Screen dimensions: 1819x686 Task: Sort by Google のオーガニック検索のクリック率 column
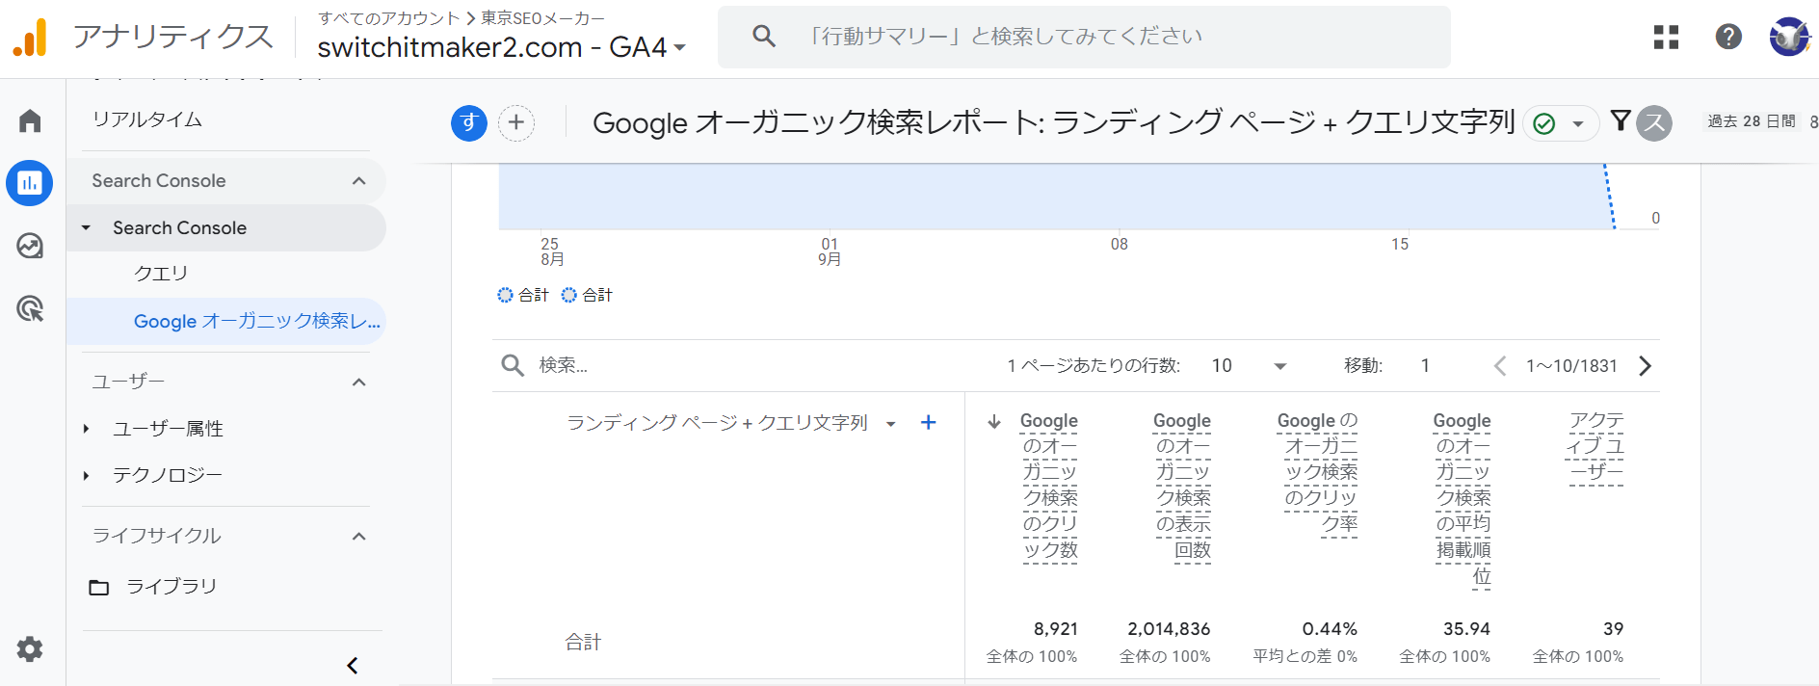tap(1318, 472)
